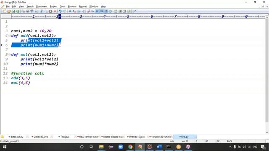Switch to variables & functions tab

[161, 137]
